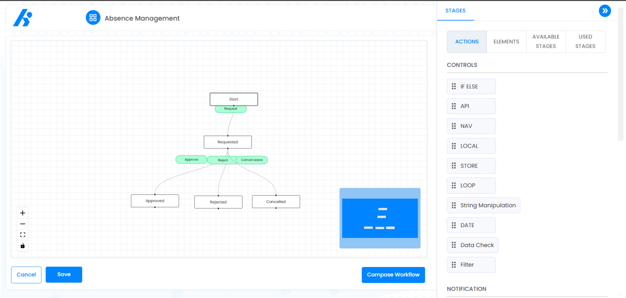Click the workflow minimap thumbnail
Viewport: 626px width, 298px height.
pos(380,218)
